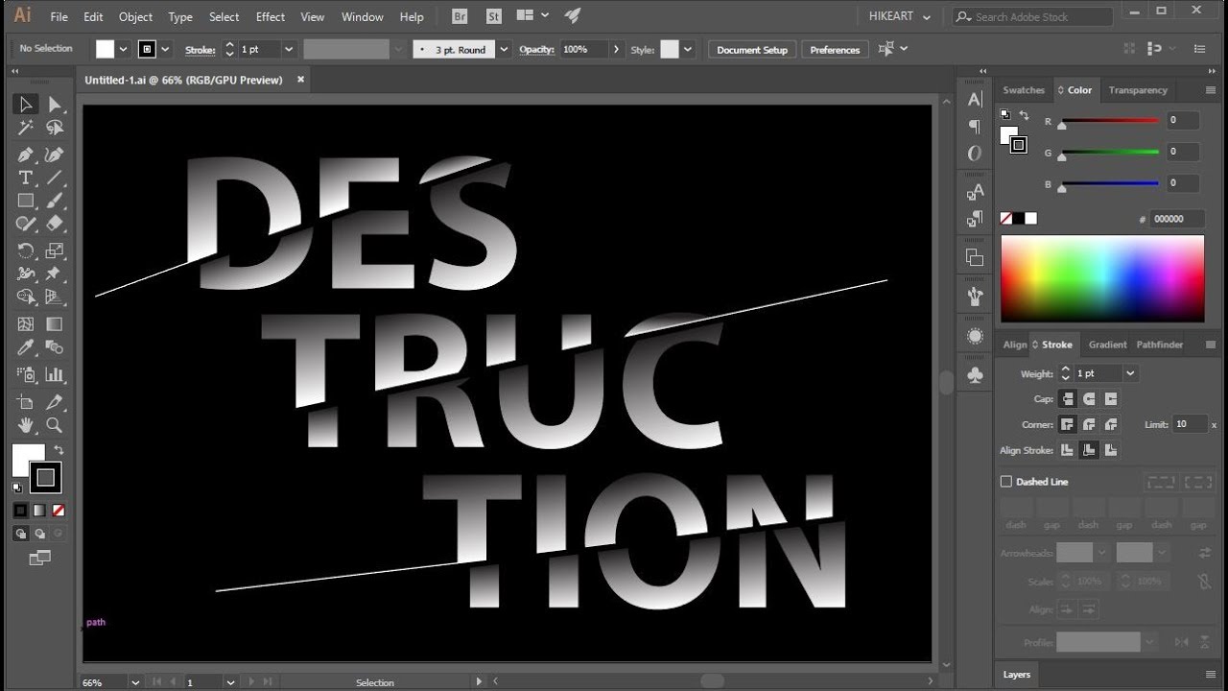
Task: Open the stroke Weight dropdown in Stroke panel
Action: point(1130,373)
